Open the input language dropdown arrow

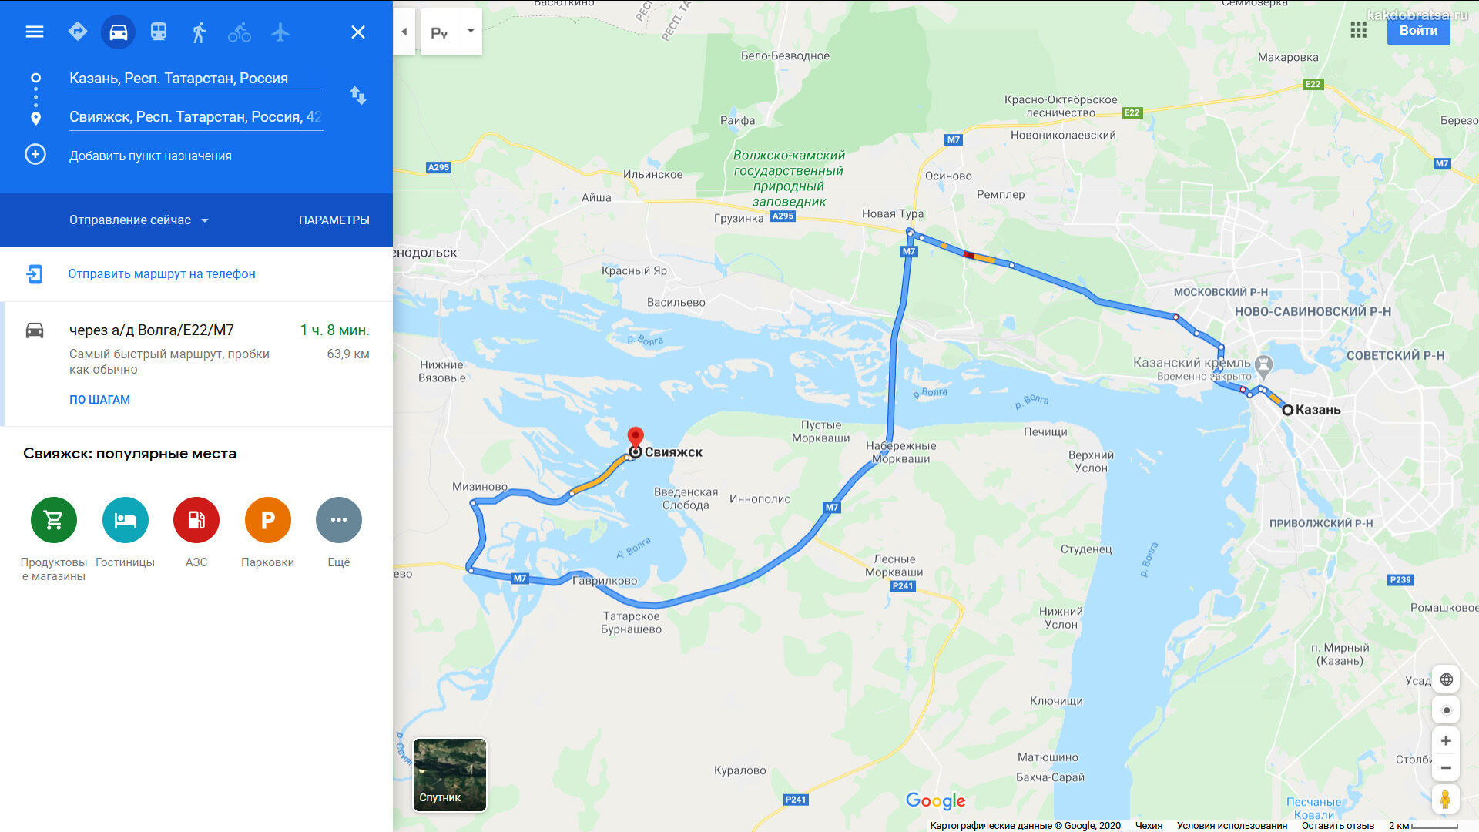470,32
